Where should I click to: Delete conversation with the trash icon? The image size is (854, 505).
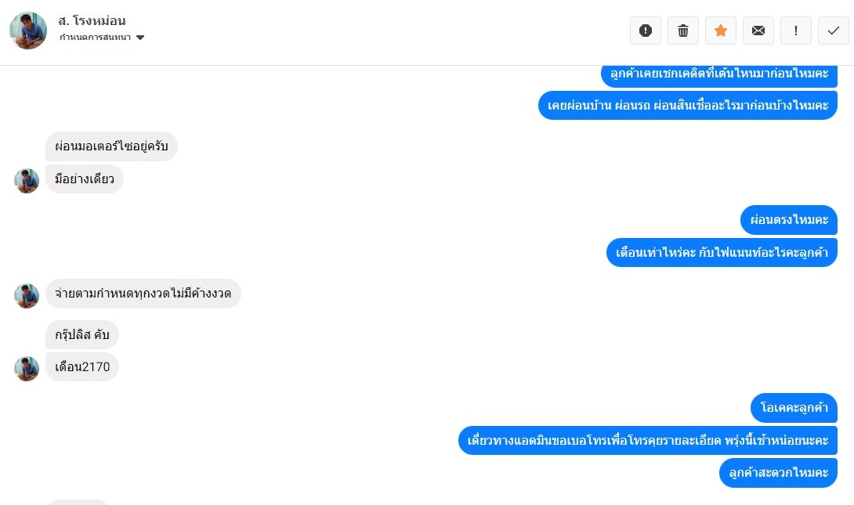click(683, 31)
